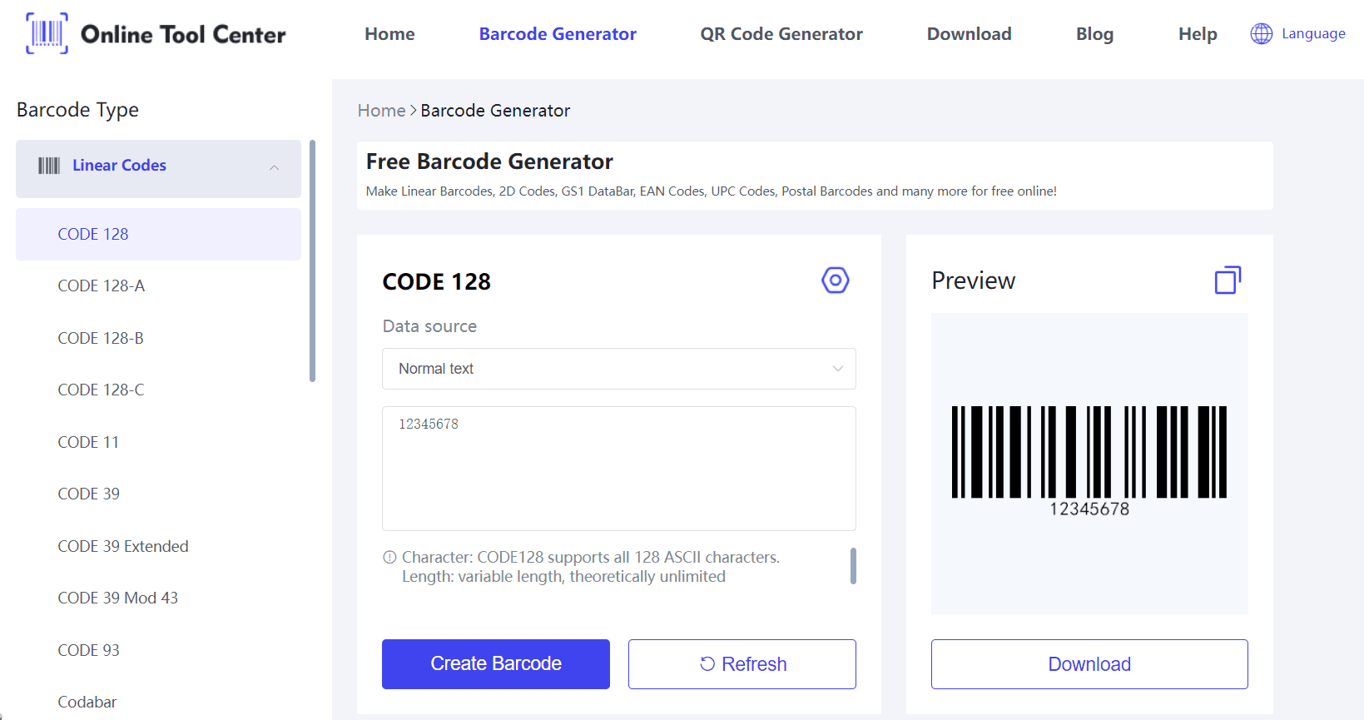This screenshot has height=720, width=1364.
Task: Open the Barcode Generator menu item
Action: [558, 34]
